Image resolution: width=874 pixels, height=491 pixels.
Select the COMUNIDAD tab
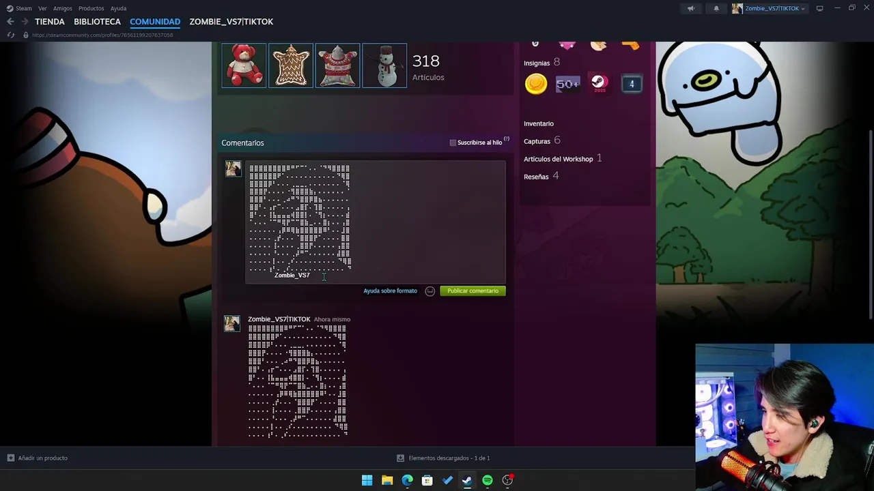pos(155,22)
